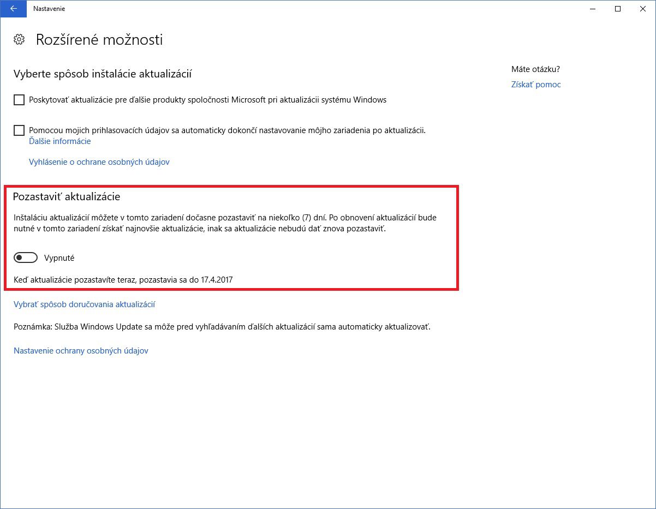The image size is (656, 509).
Task: Check the sign-in info auto-finish setup box
Action: (19, 130)
